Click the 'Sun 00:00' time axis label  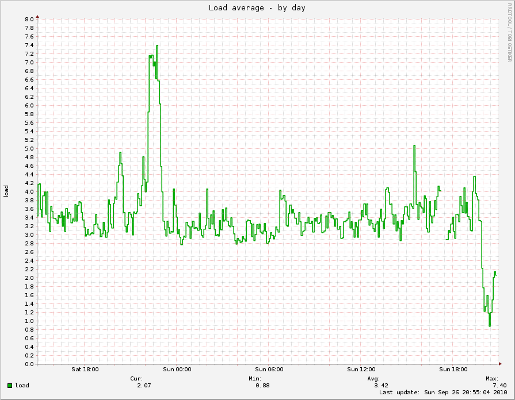tap(177, 370)
